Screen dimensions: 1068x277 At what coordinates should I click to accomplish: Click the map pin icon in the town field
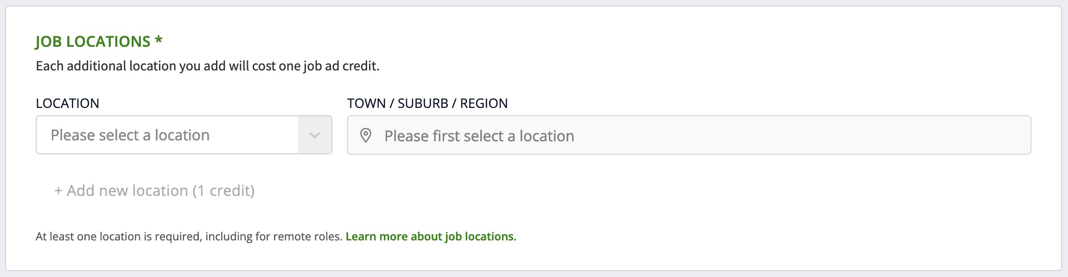[x=366, y=136]
